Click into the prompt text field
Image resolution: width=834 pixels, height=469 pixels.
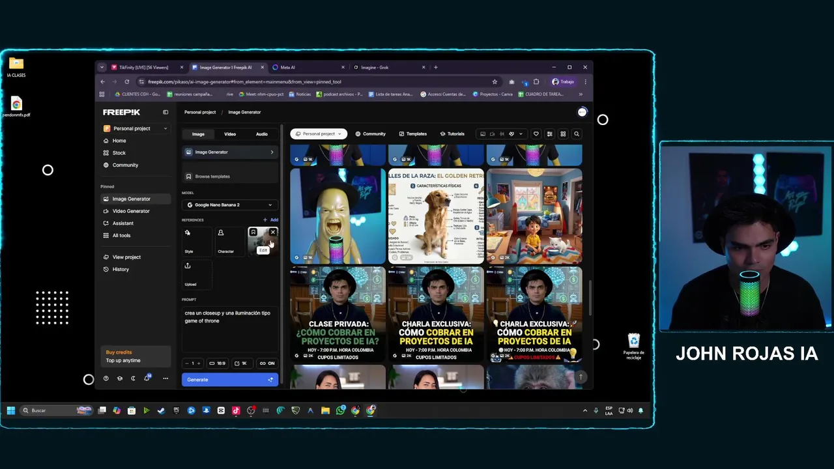pos(230,329)
